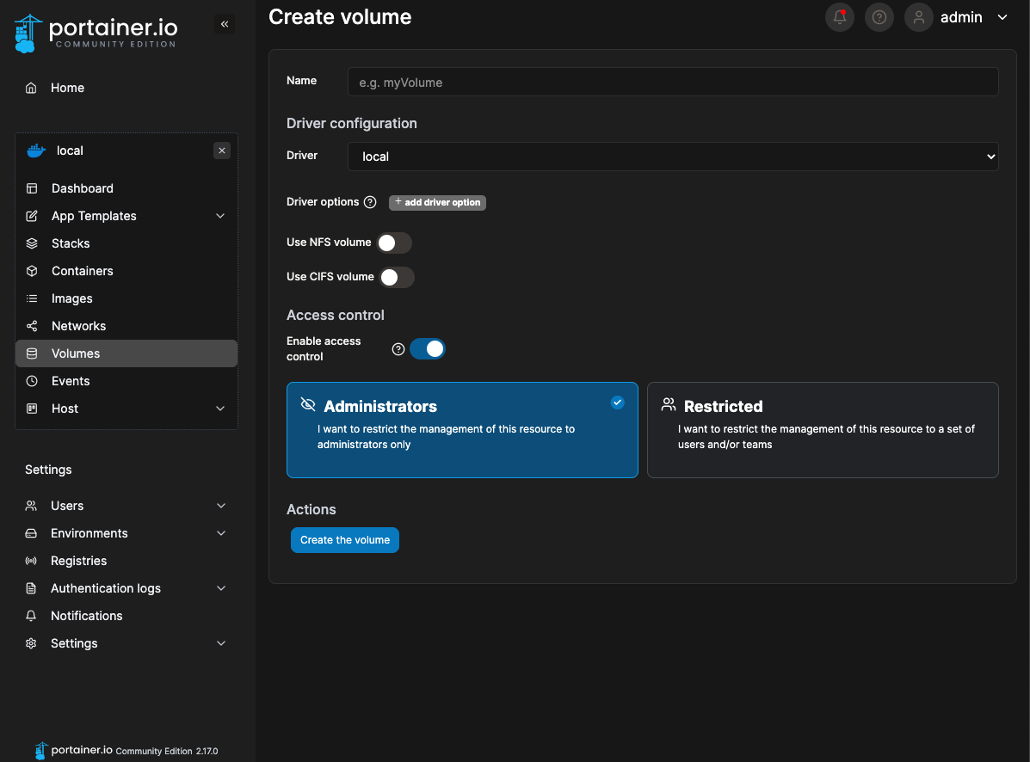
Task: Click the App Templates edit icon
Action: 32,216
